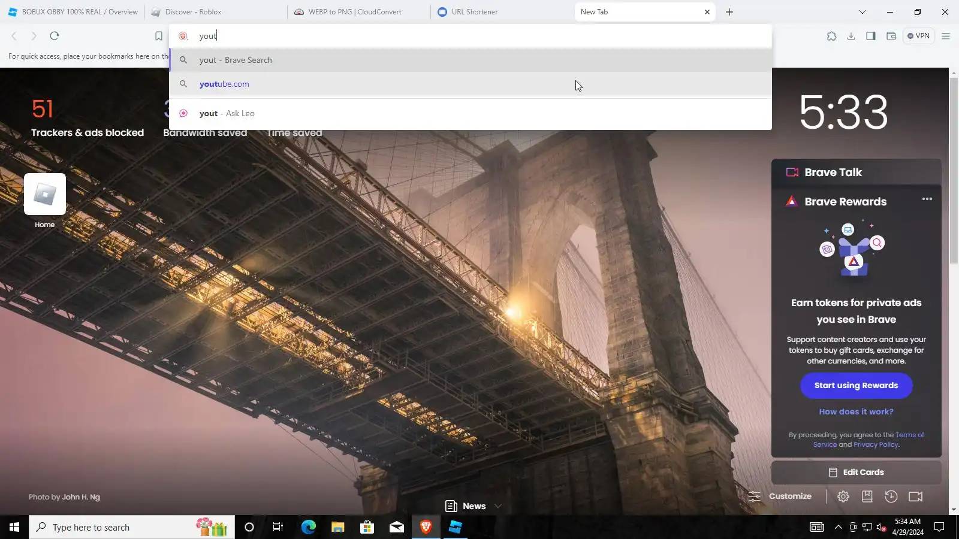This screenshot has height=539, width=959.
Task: Switch to Discover - Roblox tab
Action: click(x=216, y=12)
